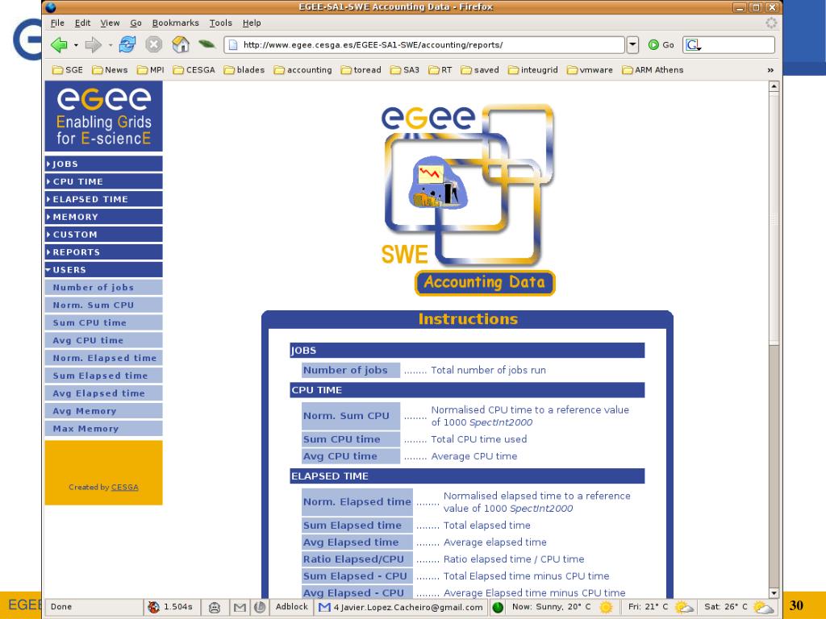Screen dimensions: 826x619
Task: Click the Now: Sunny weather forecast icon
Action: 607,607
